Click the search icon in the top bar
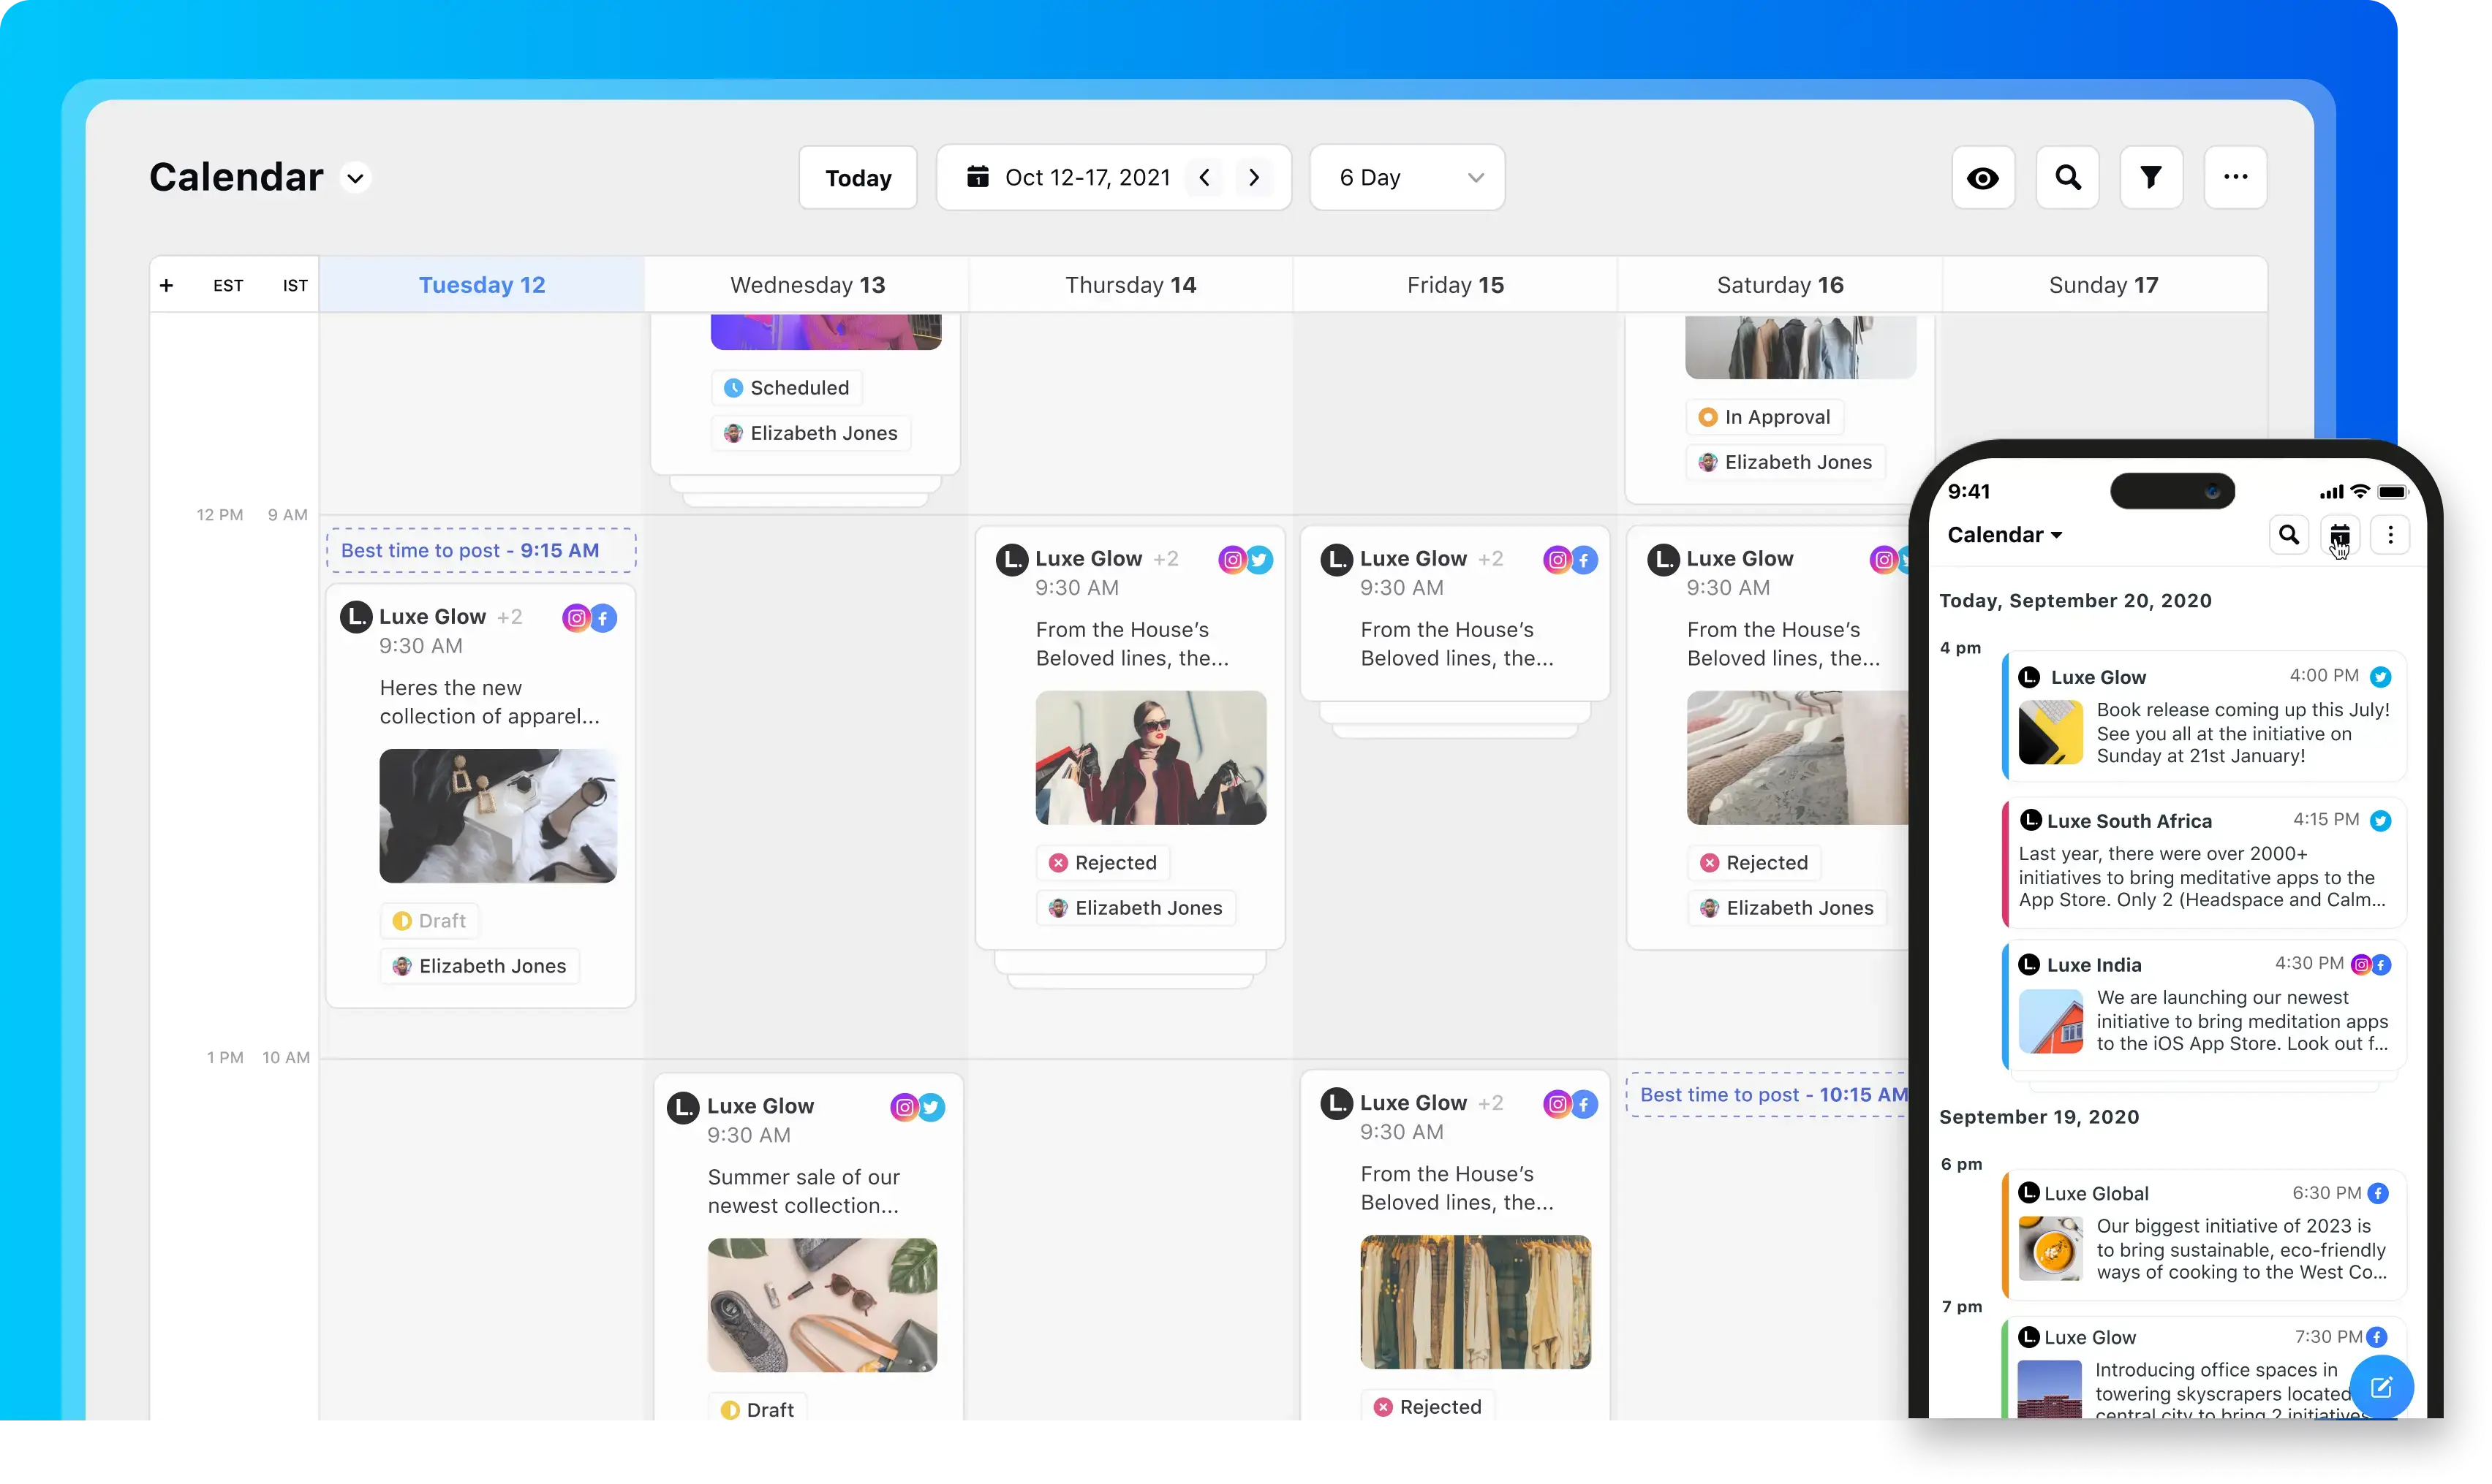2492x1484 pixels. tap(2068, 177)
